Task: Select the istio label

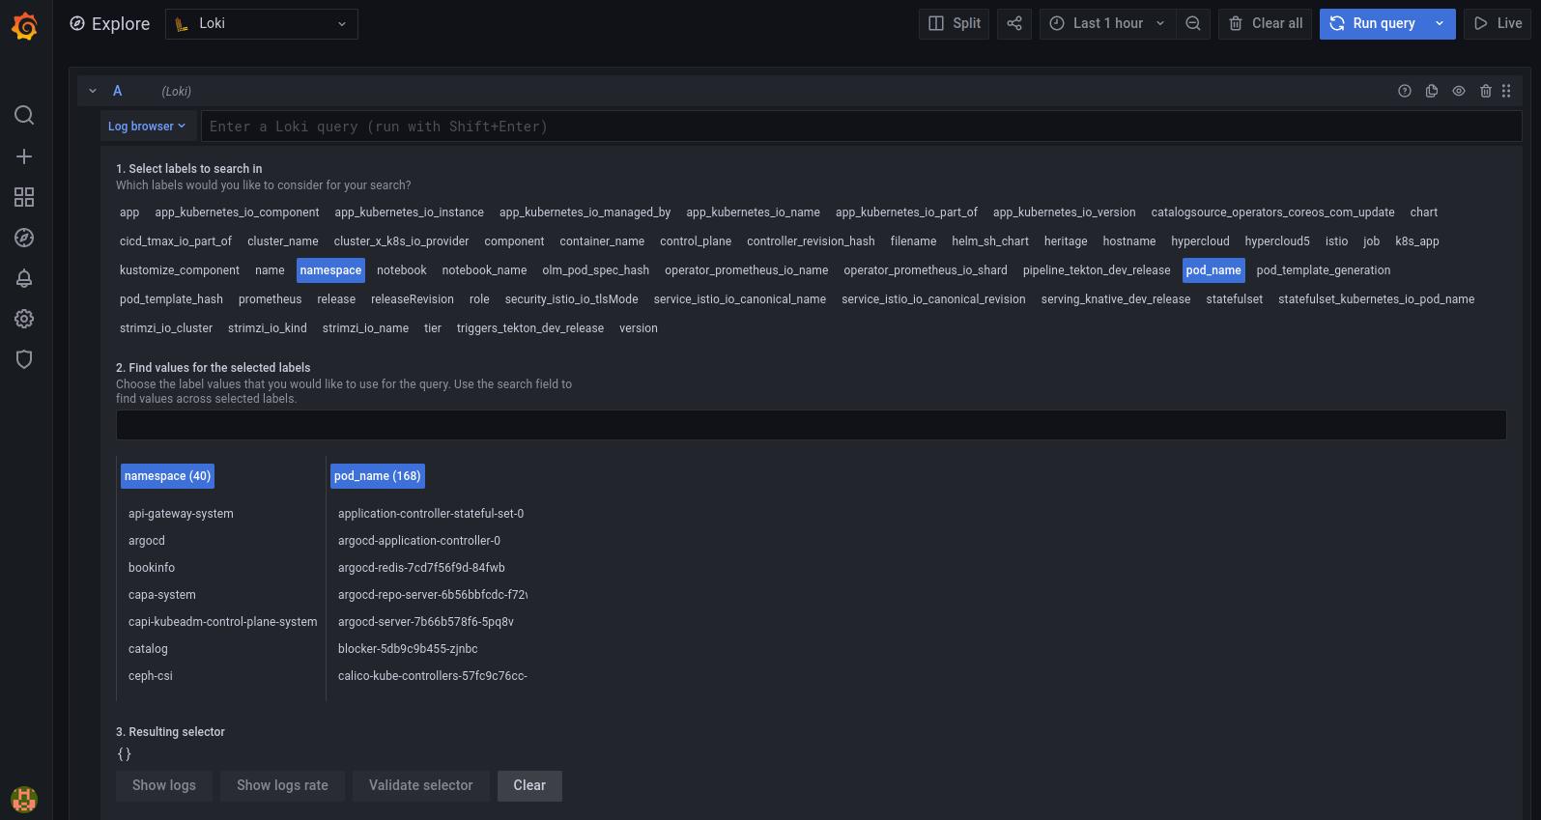Action: (x=1336, y=241)
